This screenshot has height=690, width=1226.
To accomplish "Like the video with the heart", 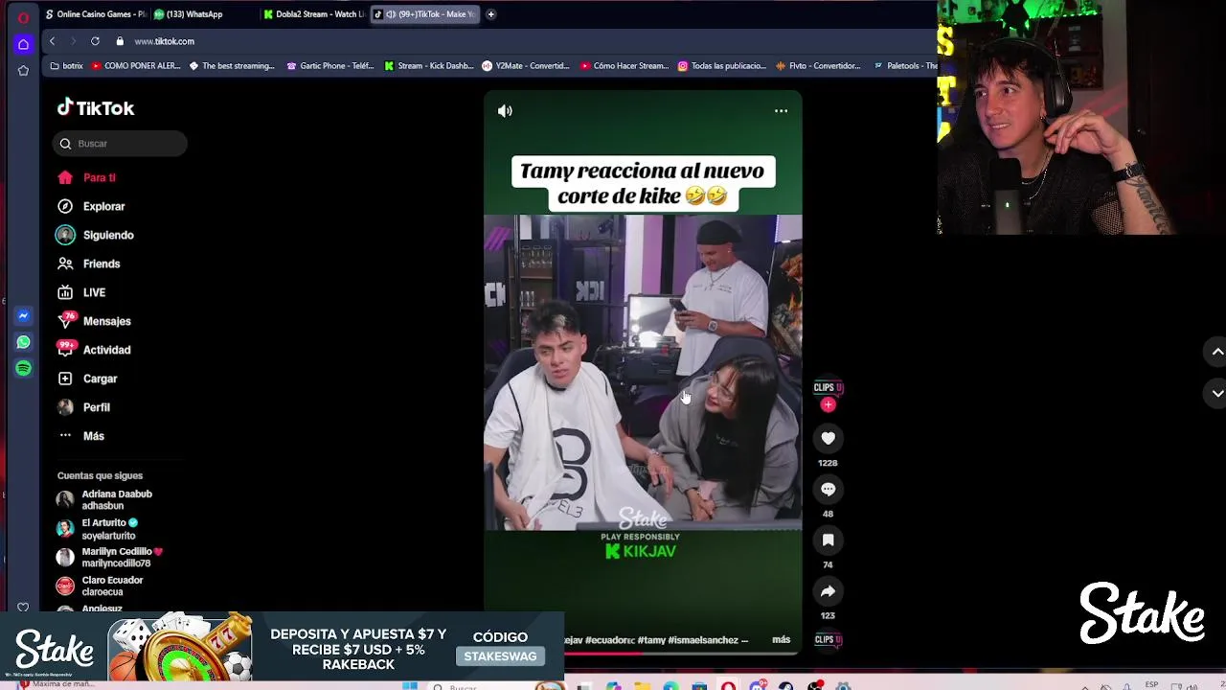I will (x=828, y=438).
